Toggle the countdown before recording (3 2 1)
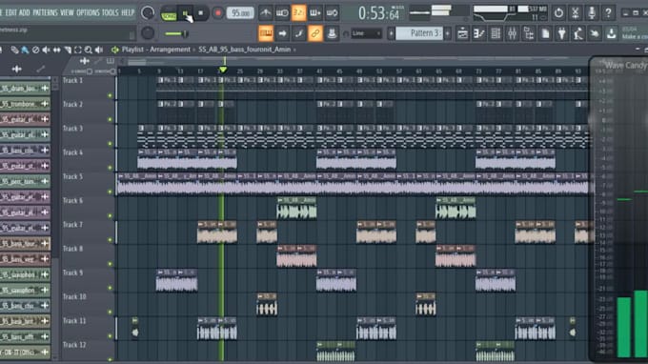The width and height of the screenshot is (648, 364). pos(298,12)
